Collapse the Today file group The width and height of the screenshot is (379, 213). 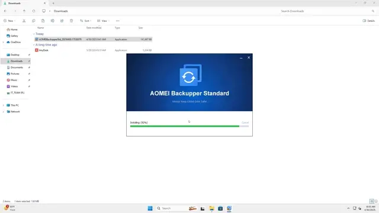pyautogui.click(x=34, y=34)
